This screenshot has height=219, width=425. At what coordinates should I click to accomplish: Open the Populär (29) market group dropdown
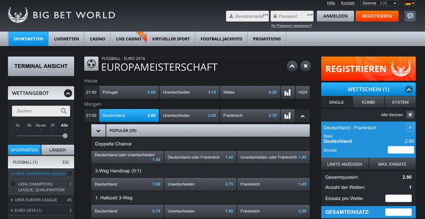98,131
